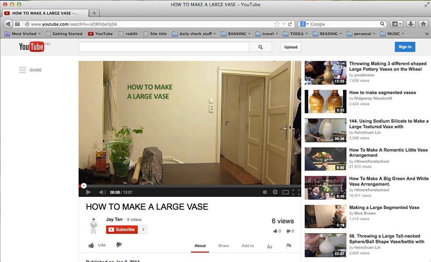This screenshot has height=262, width=431.
Task: Seek on the video progress bar
Action: tap(190, 186)
